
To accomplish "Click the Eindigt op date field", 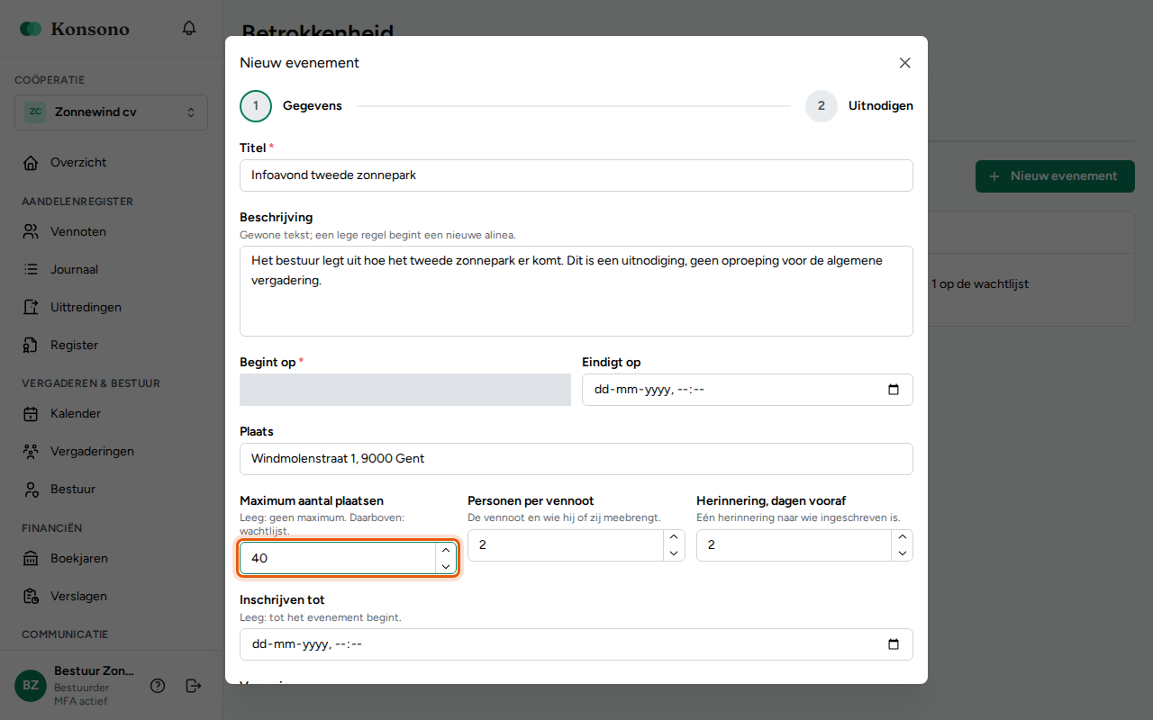I will click(748, 390).
